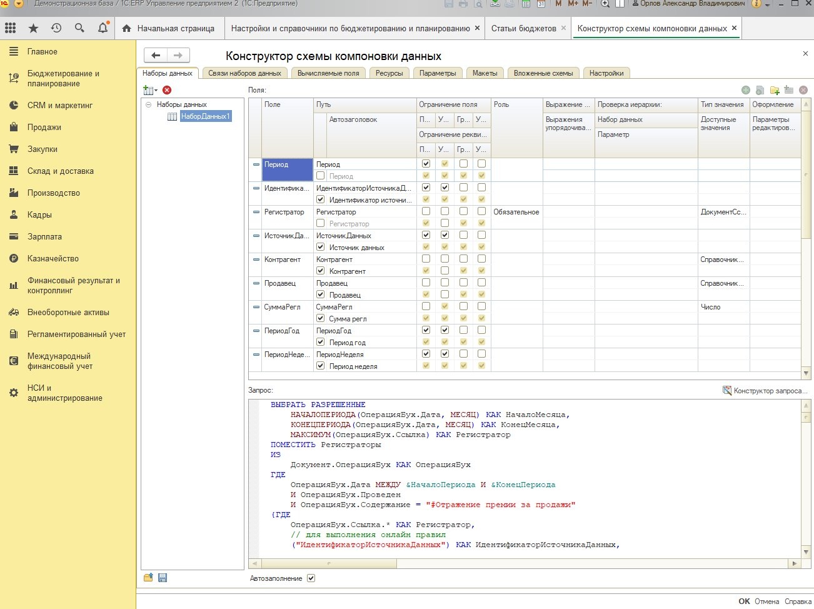This screenshot has width=814, height=609.
Task: Click query editor vertical scrollbar down arrow
Action: [806, 552]
